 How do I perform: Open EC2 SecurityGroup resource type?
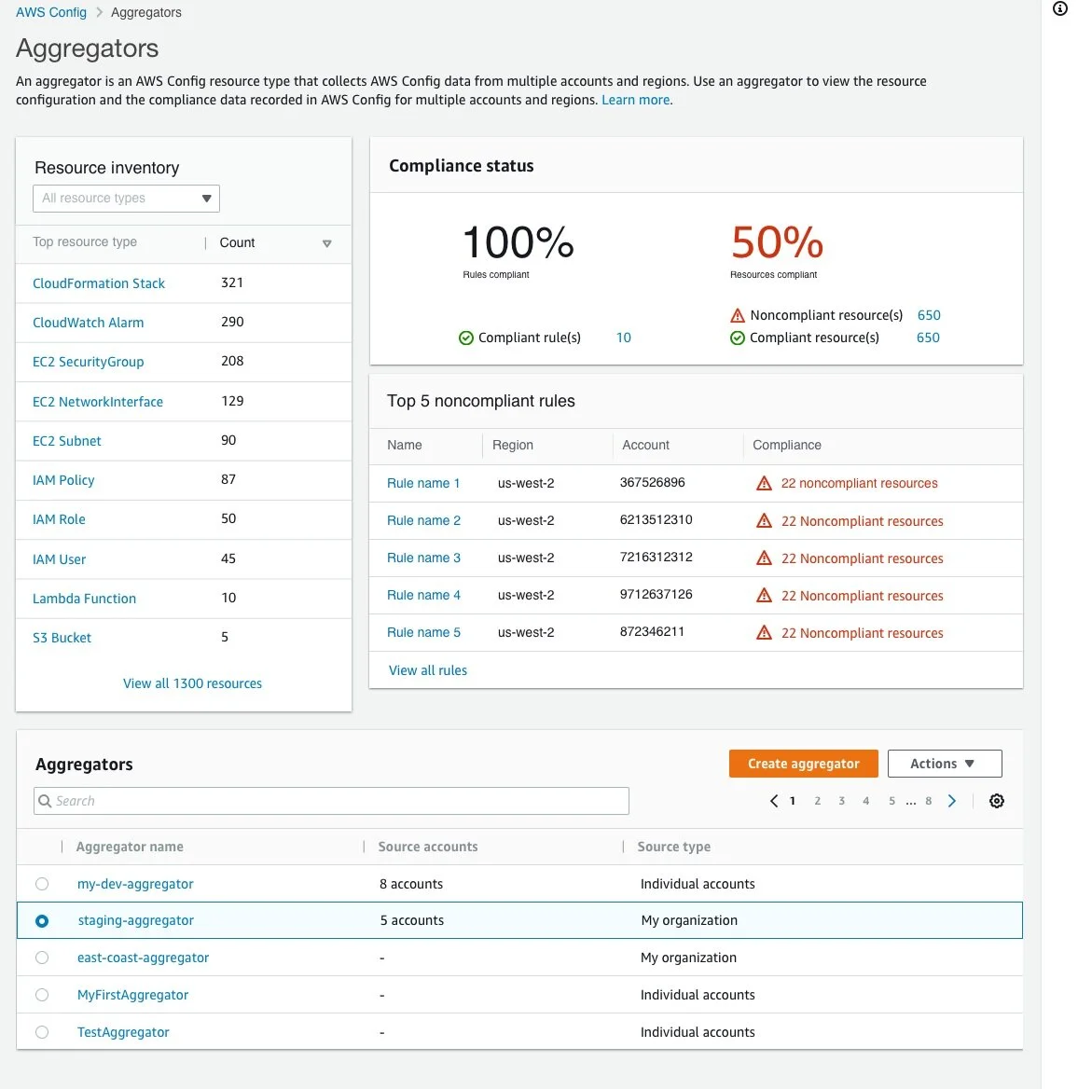pyautogui.click(x=89, y=362)
